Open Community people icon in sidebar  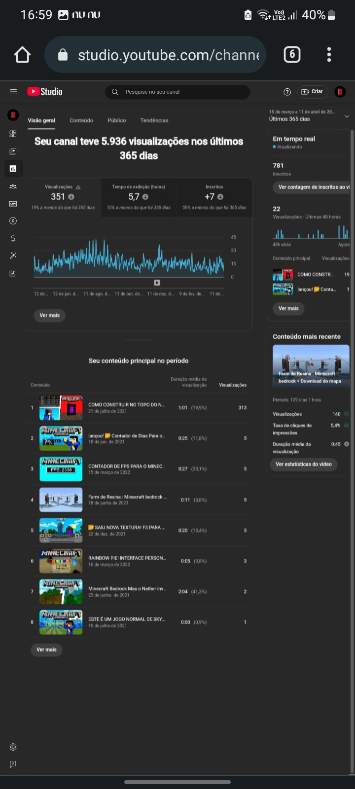pyautogui.click(x=13, y=186)
